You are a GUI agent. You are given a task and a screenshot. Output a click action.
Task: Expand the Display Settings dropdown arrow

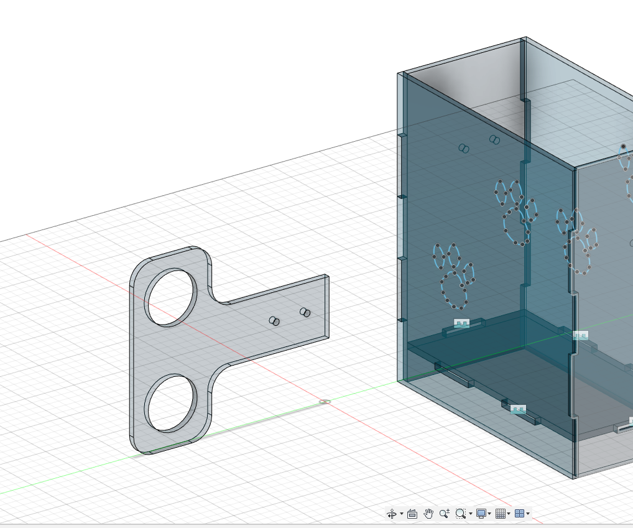click(x=489, y=514)
